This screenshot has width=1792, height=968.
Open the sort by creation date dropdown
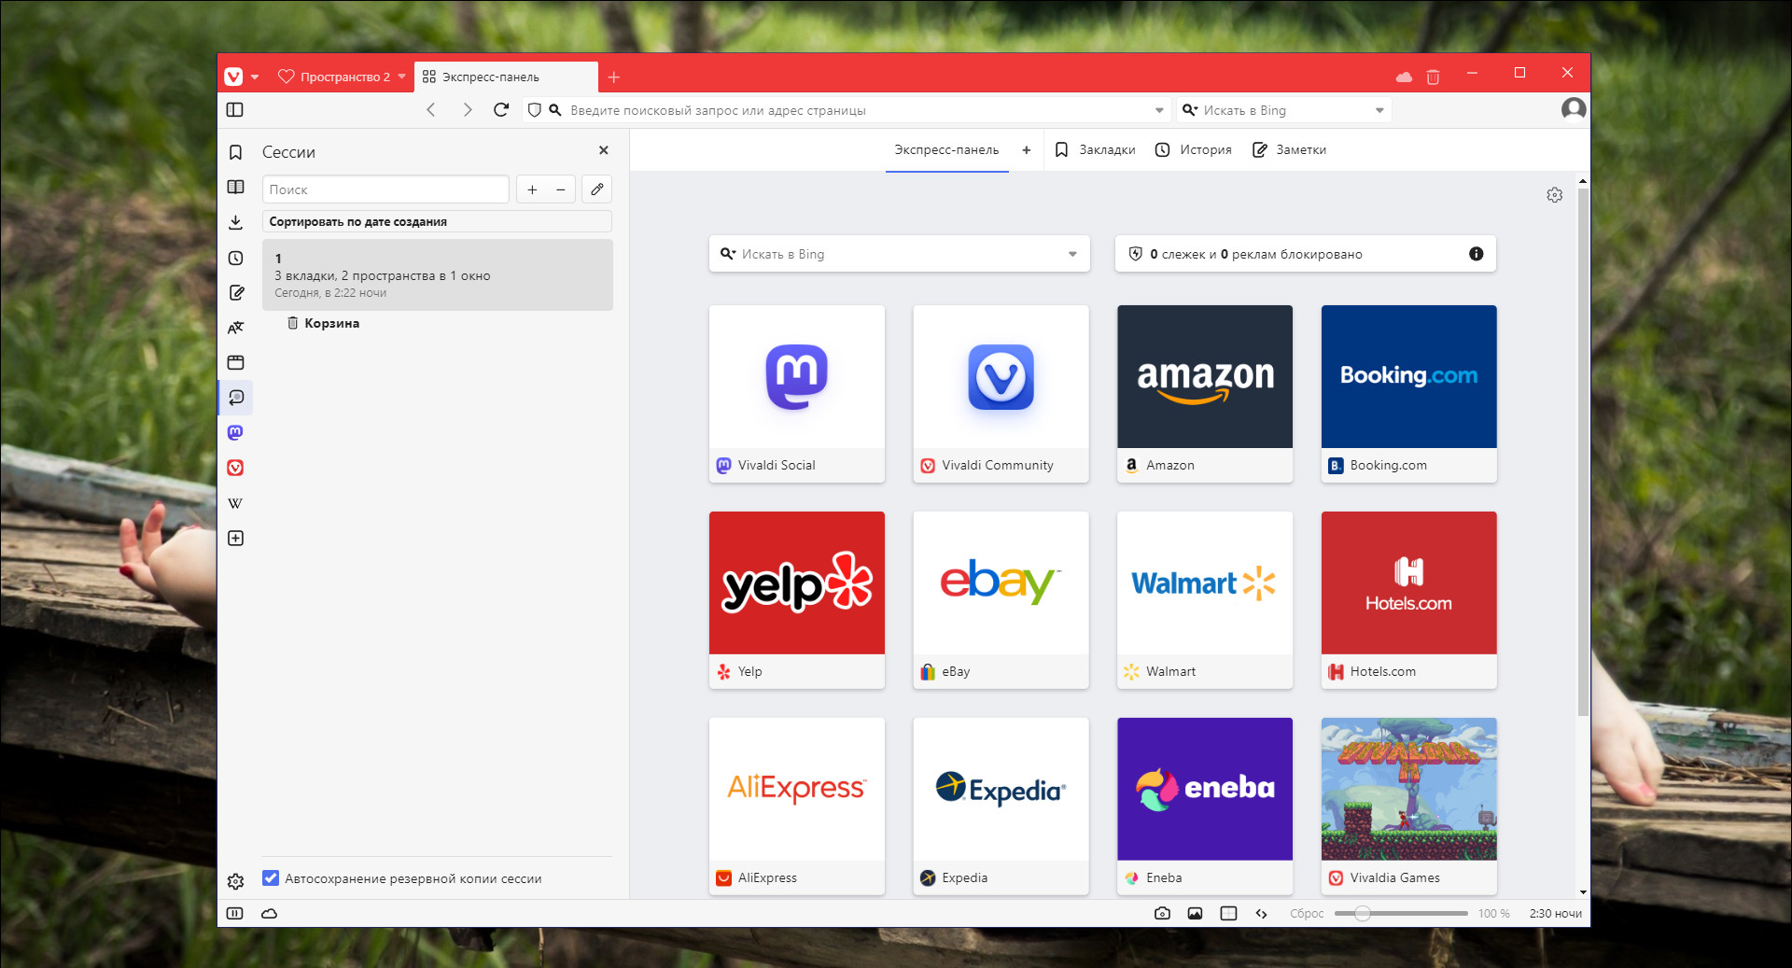(437, 221)
